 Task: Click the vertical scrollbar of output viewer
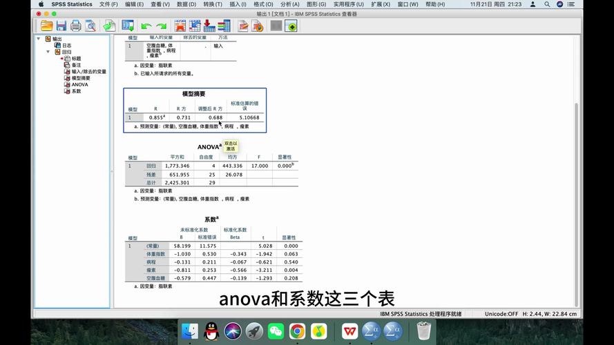pyautogui.click(x=576, y=204)
